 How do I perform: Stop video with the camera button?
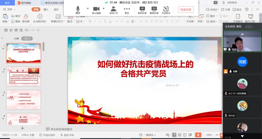tap(96, 10)
